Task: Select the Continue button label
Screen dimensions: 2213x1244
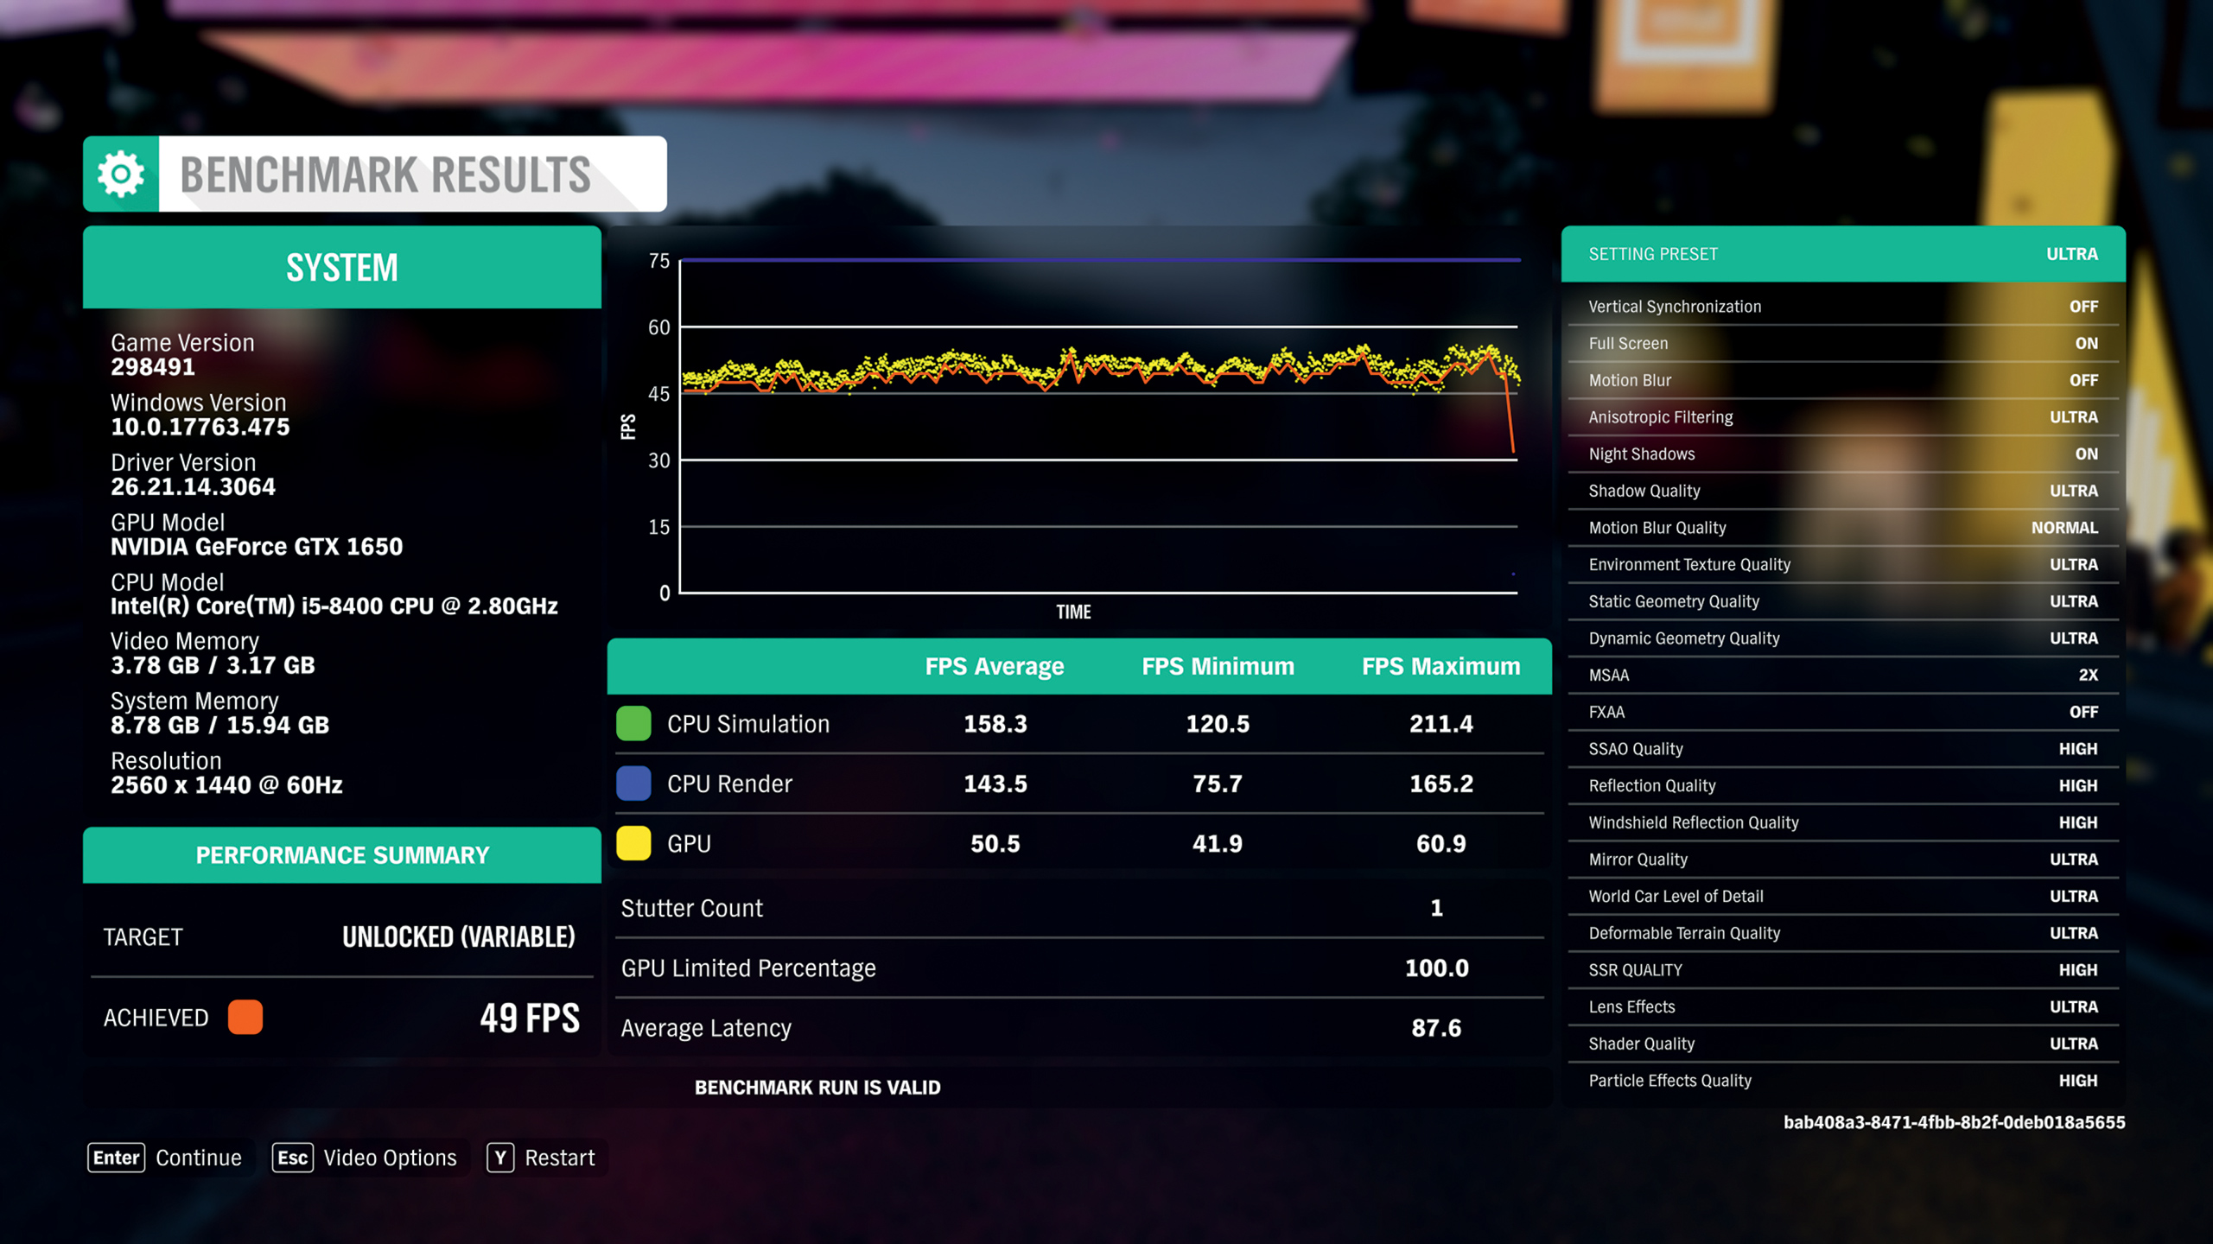Action: click(199, 1158)
